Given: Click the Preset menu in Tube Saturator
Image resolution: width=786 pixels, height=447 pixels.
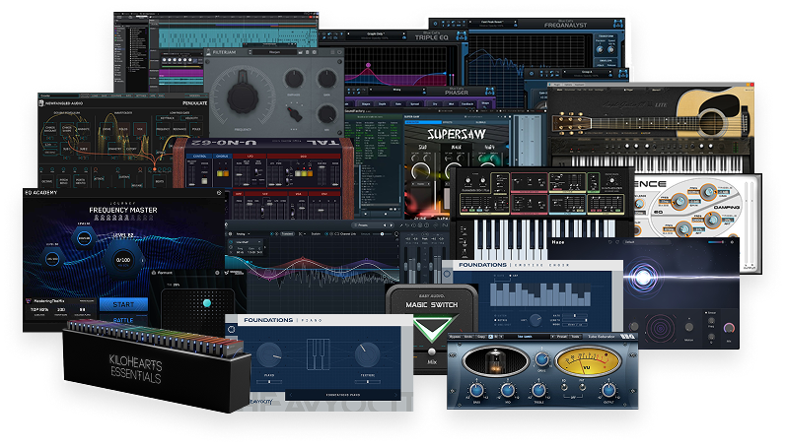Looking at the screenshot, I should pyautogui.click(x=562, y=337).
